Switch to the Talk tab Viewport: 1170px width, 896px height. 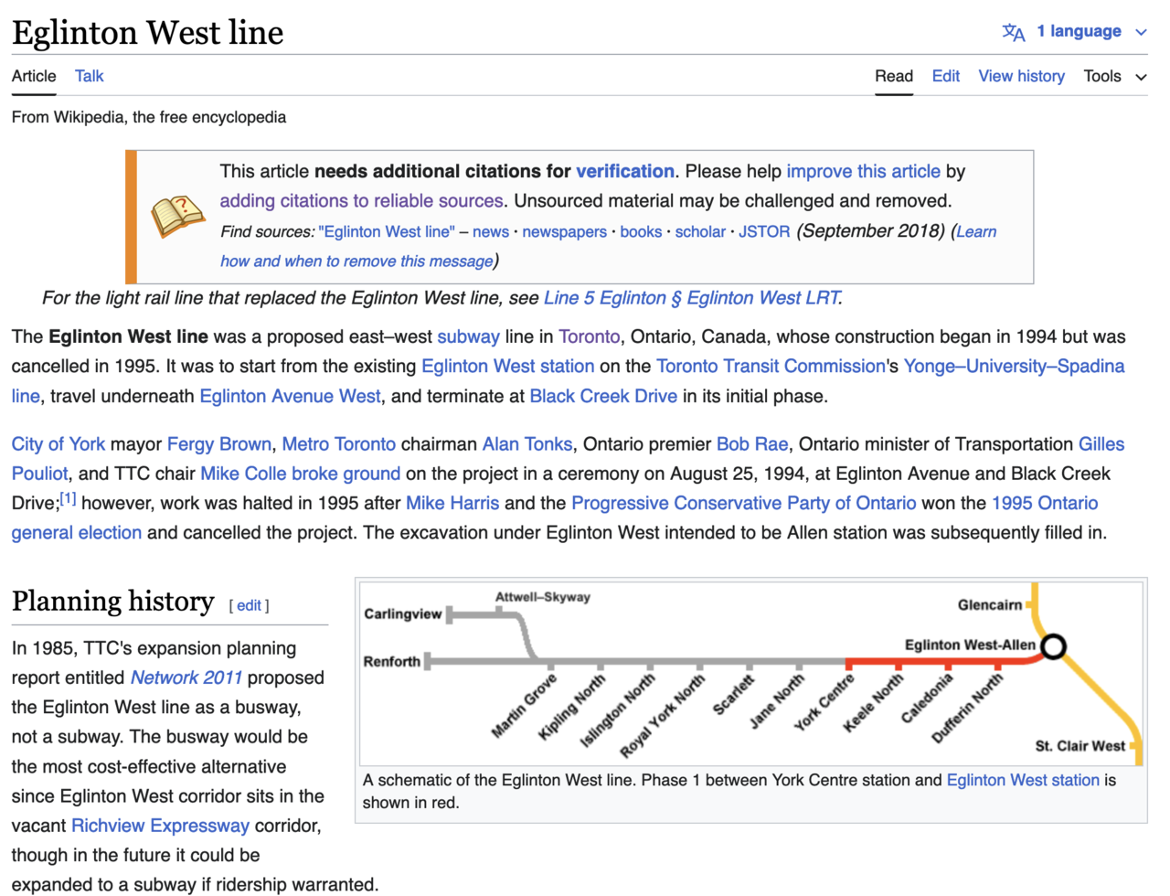(89, 76)
